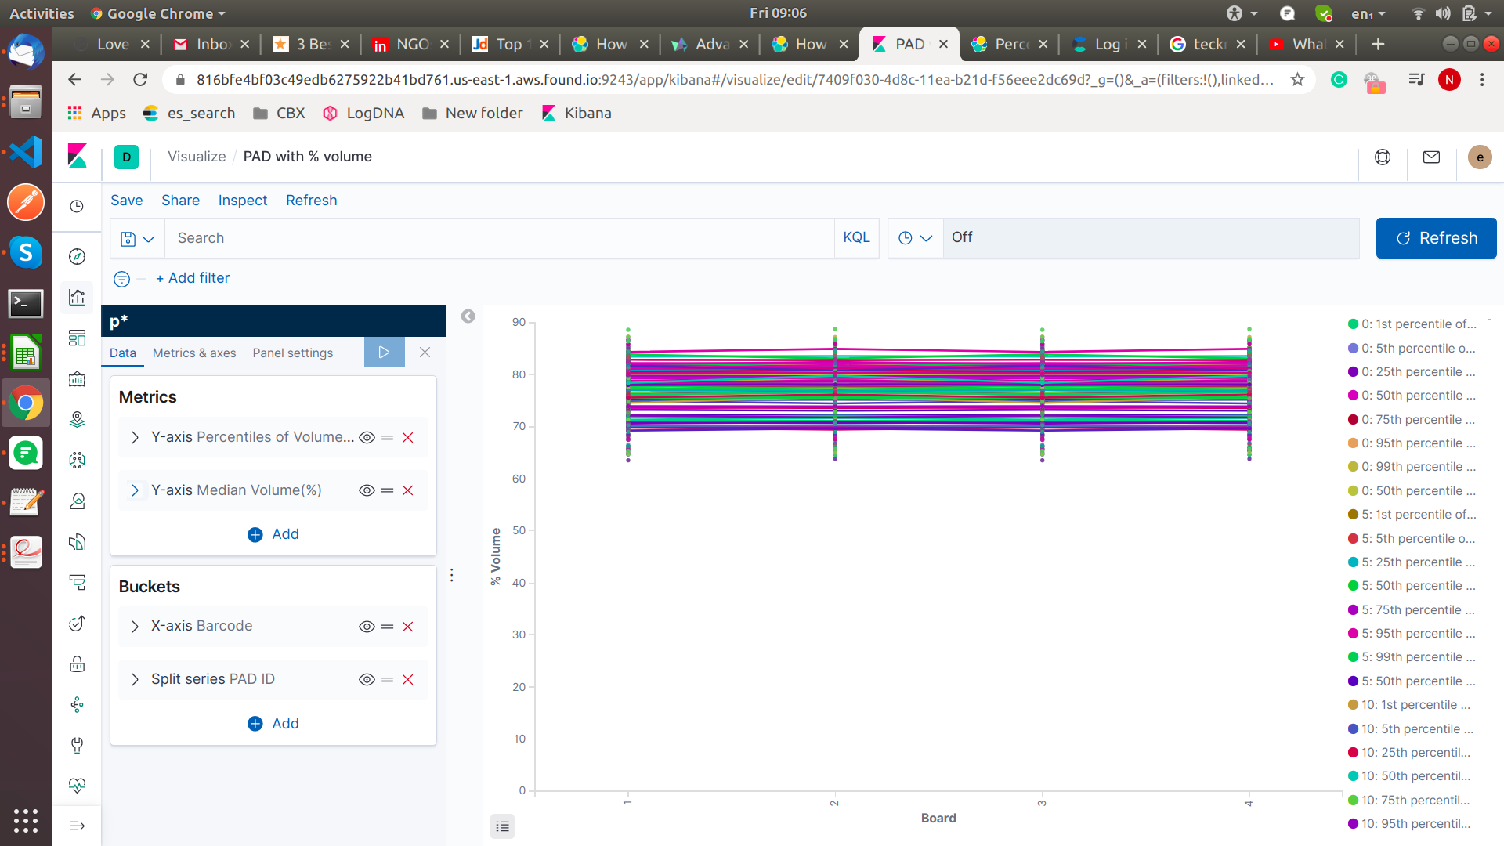Screen dimensions: 1504x846
Task: Open Dev Tools wrench icon in sidebar
Action: coord(77,745)
